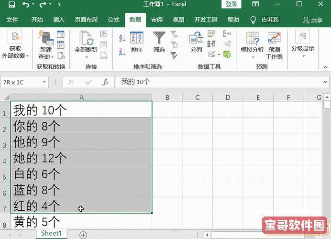Switch to the 插入 tab
This screenshot has width=331, height=239.
[x=59, y=20]
